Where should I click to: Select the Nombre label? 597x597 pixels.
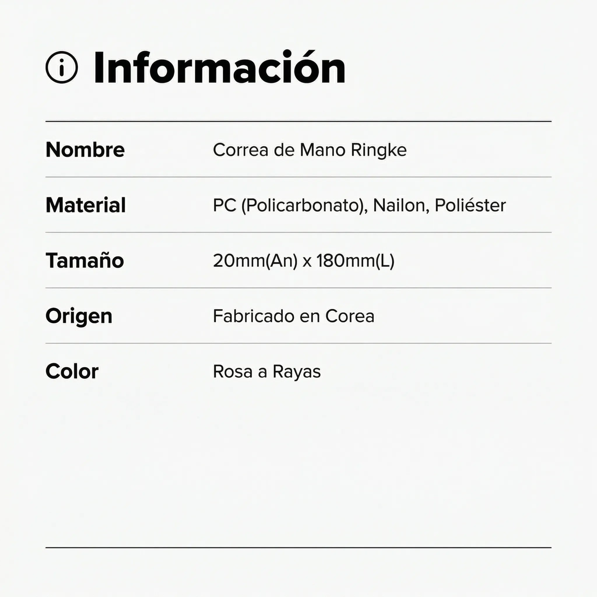click(x=85, y=150)
